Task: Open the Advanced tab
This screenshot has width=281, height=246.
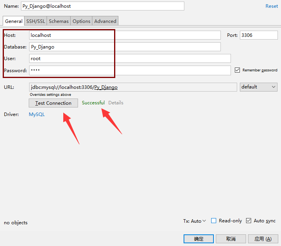Action: (x=105, y=21)
